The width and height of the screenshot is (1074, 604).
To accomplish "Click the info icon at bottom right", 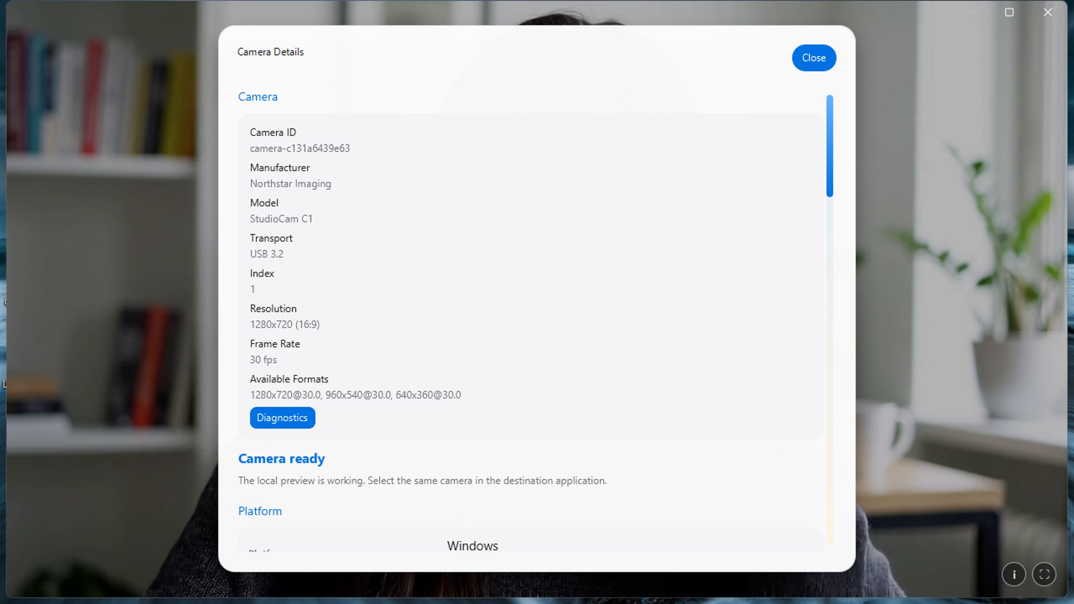I will point(1014,574).
